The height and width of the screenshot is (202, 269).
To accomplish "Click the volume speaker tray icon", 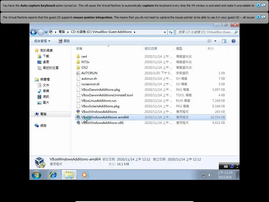I will [210, 175].
